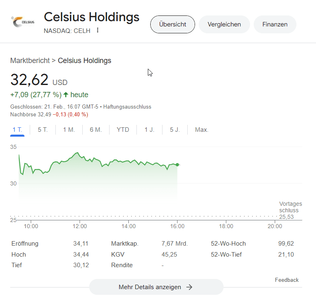Viewport: 316px width, 305px height.
Task: Click Mehr Details anzeigen button
Action: click(156, 287)
